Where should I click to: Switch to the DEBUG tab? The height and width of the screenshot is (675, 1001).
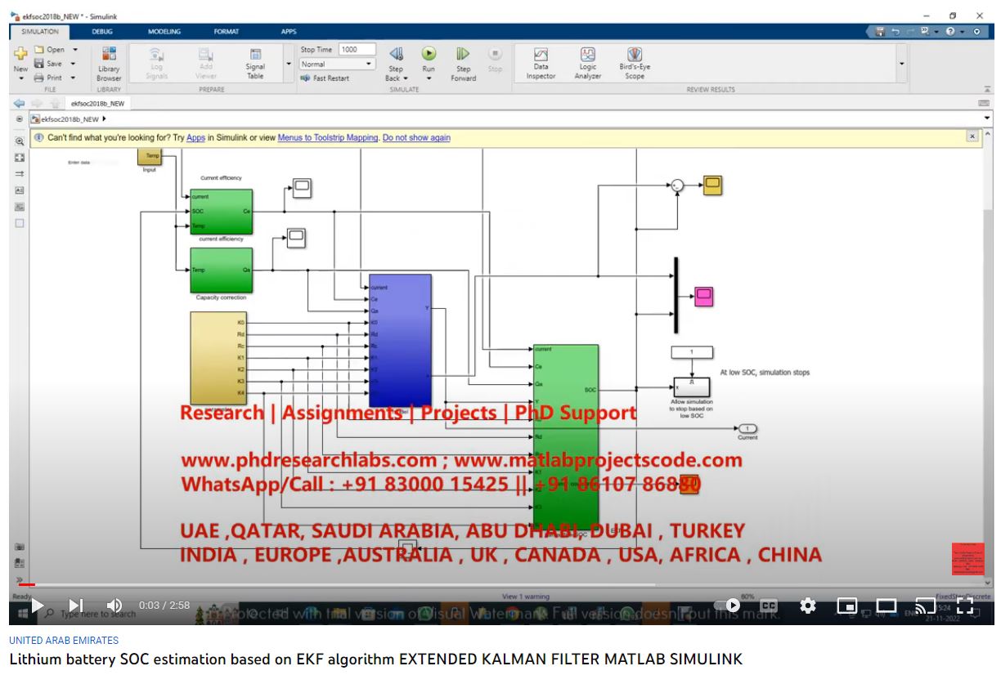pyautogui.click(x=102, y=32)
